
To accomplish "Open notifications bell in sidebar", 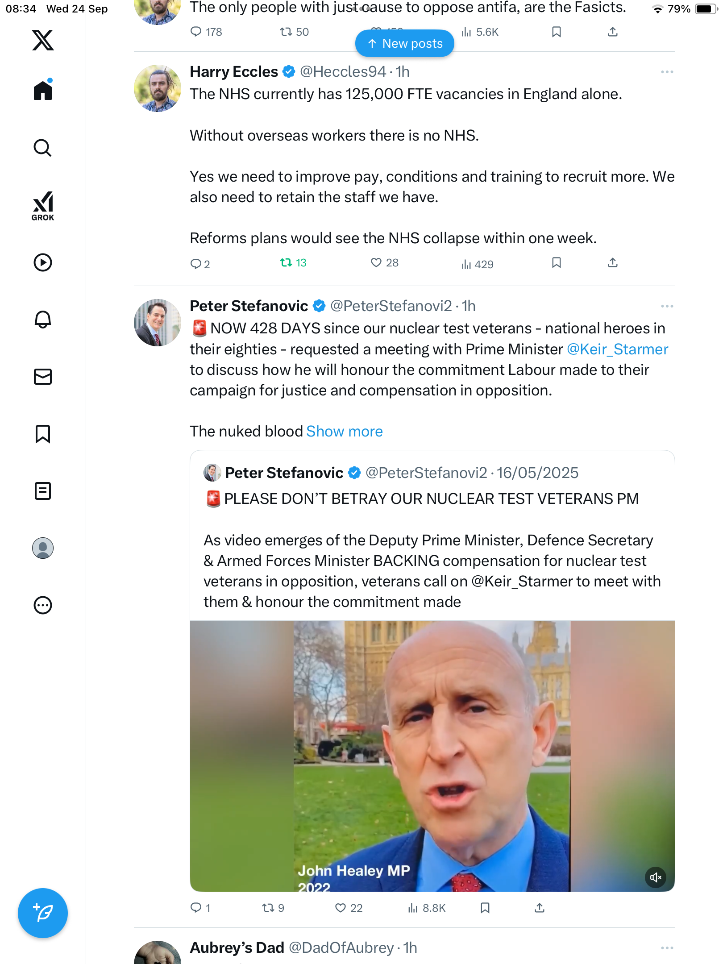I will click(x=43, y=320).
